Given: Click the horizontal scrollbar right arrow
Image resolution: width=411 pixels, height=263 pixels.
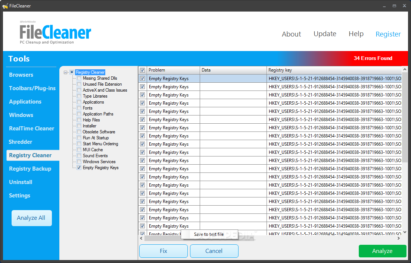Looking at the screenshot, I should click(399, 238).
